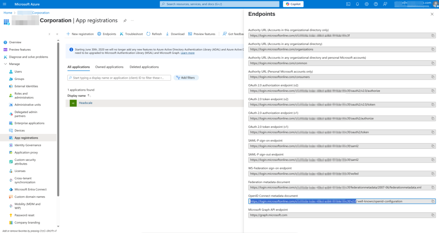Click the Add filters button
Screen dimensions: 439x233
pyautogui.click(x=186, y=78)
